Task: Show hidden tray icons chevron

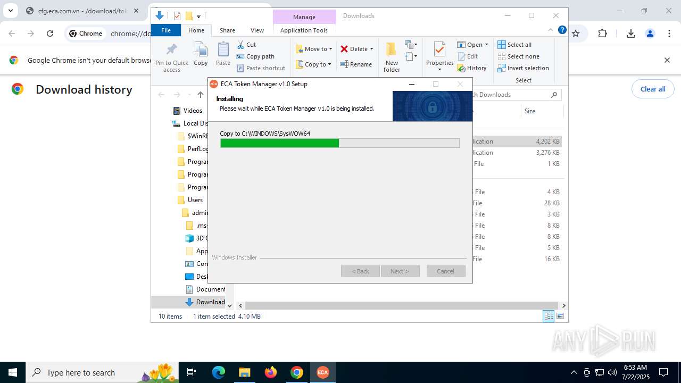Action: coord(574,372)
